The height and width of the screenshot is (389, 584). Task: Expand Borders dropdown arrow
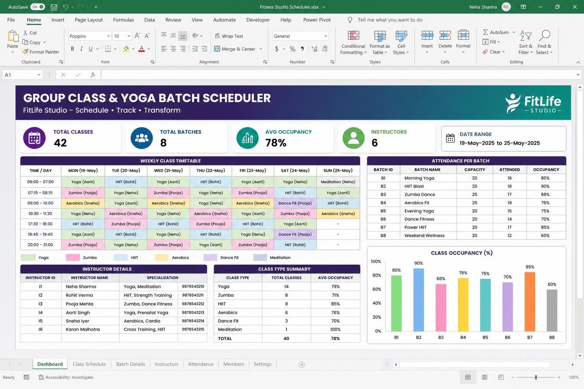coord(115,49)
